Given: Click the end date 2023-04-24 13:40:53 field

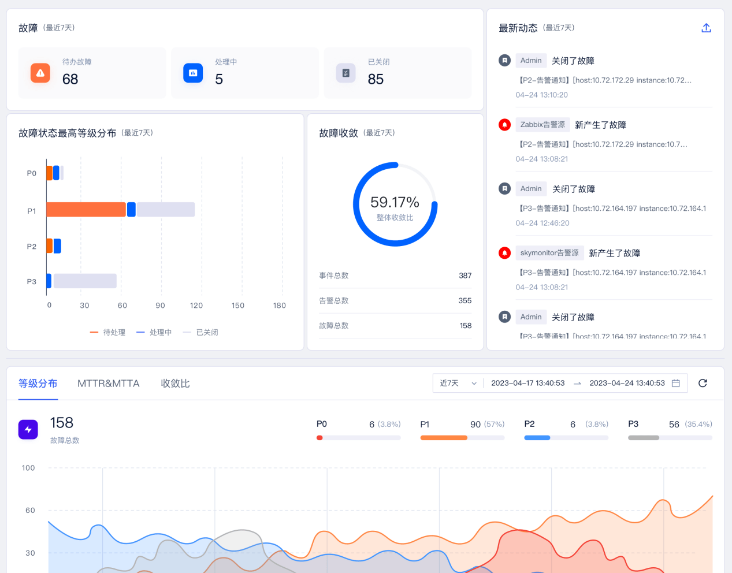Looking at the screenshot, I should pyautogui.click(x=627, y=383).
